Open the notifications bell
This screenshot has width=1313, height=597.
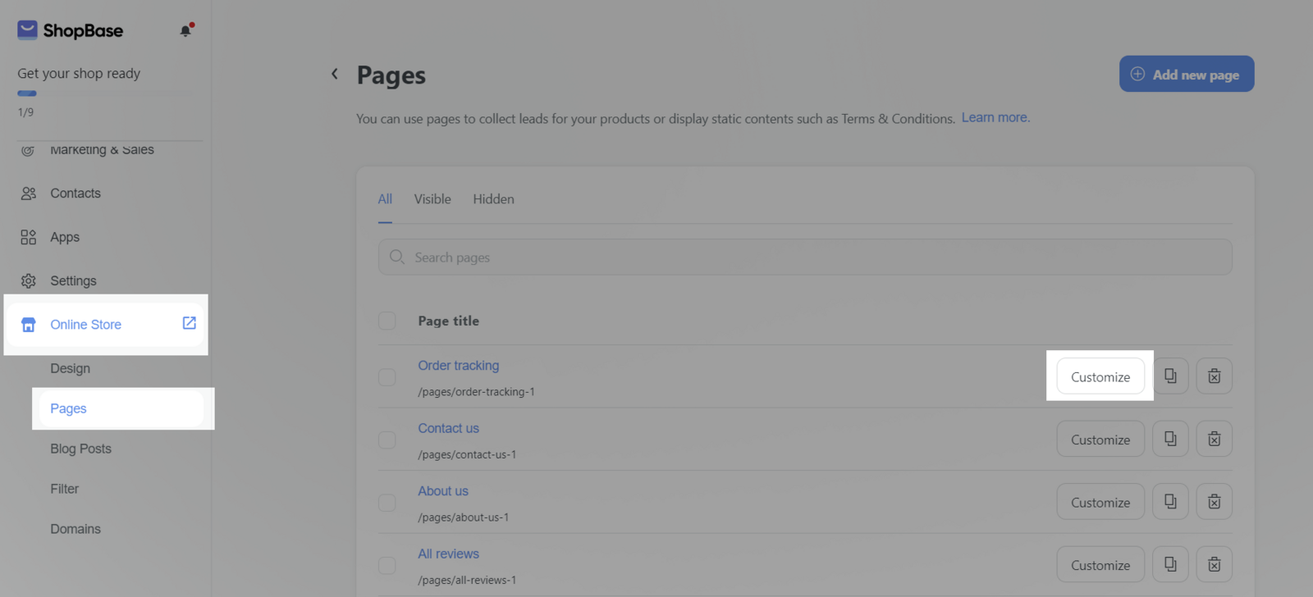tap(186, 30)
